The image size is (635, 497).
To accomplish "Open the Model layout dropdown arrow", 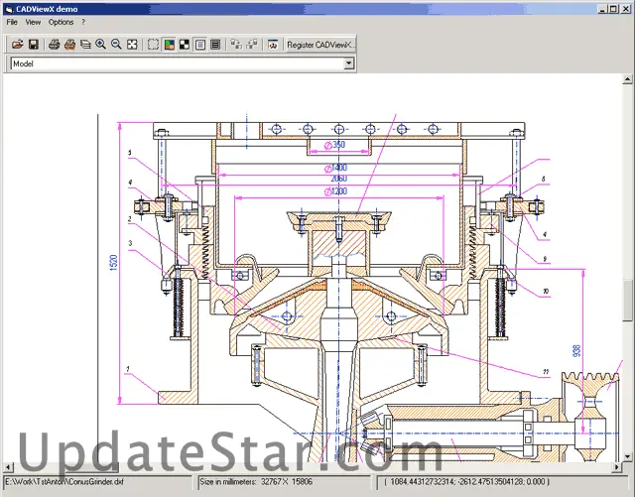I will [348, 63].
